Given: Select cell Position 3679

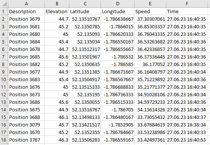Looking at the screenshot, I should click(26, 19).
